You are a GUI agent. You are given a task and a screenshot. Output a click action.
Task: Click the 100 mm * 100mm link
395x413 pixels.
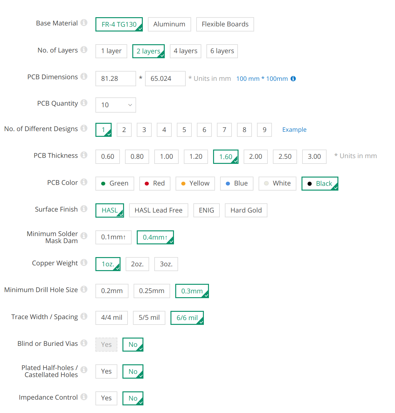coord(262,79)
